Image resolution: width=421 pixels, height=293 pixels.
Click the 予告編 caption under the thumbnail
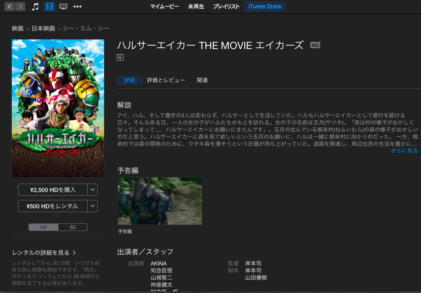coord(125,231)
